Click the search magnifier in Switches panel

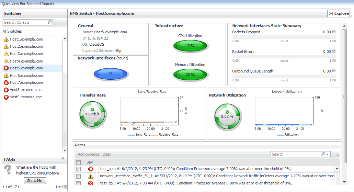(49, 22)
